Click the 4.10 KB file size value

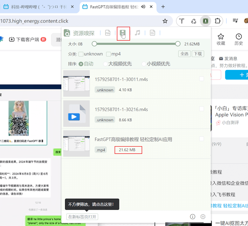click(x=125, y=90)
